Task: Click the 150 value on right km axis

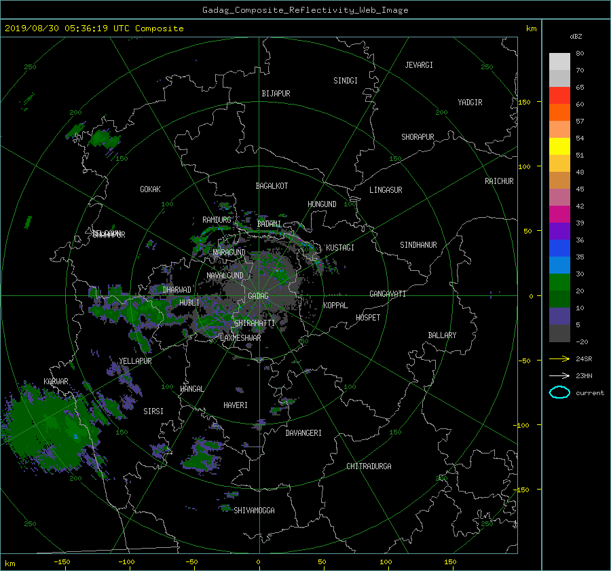Action: [524, 102]
